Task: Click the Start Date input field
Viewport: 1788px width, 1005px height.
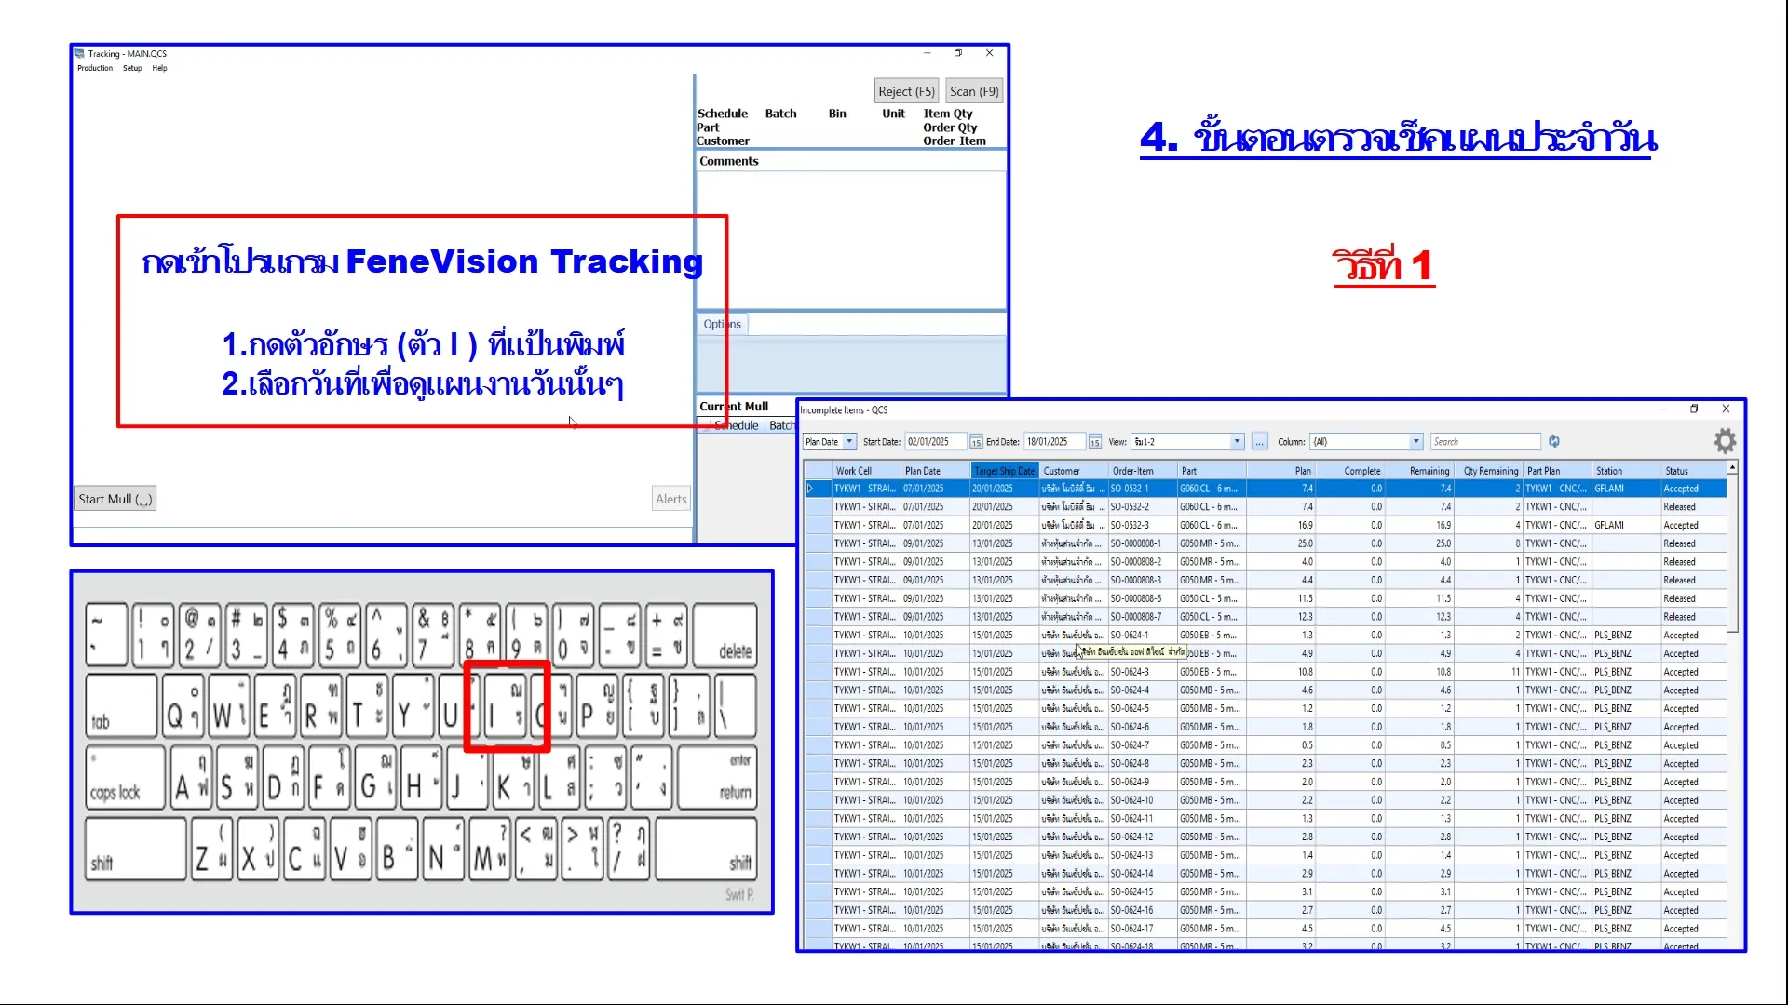Action: [x=936, y=442]
